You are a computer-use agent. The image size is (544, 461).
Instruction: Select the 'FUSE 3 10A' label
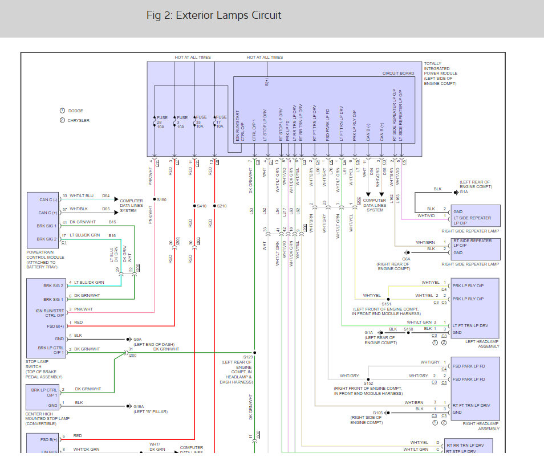coord(182,123)
